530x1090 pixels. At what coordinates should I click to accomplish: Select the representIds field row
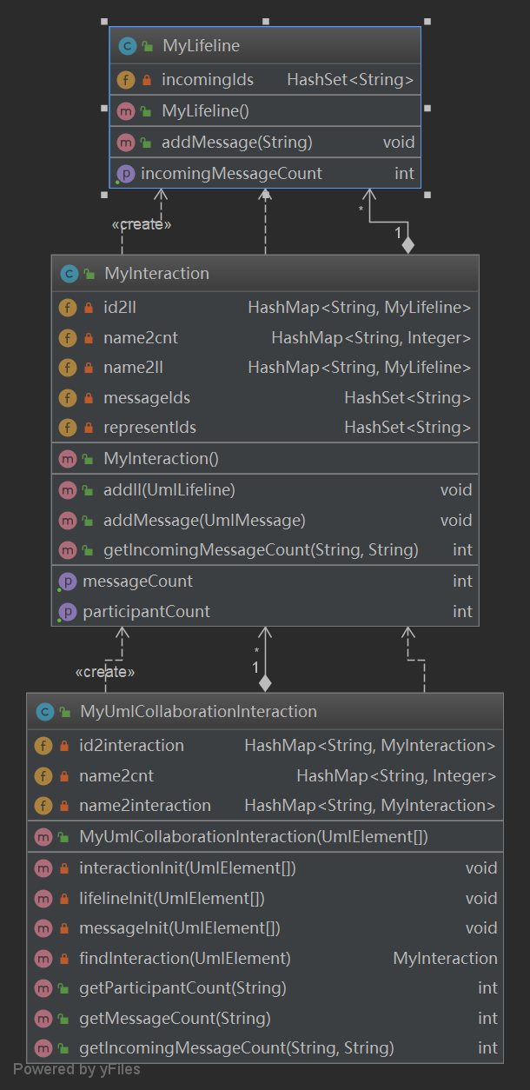265,428
